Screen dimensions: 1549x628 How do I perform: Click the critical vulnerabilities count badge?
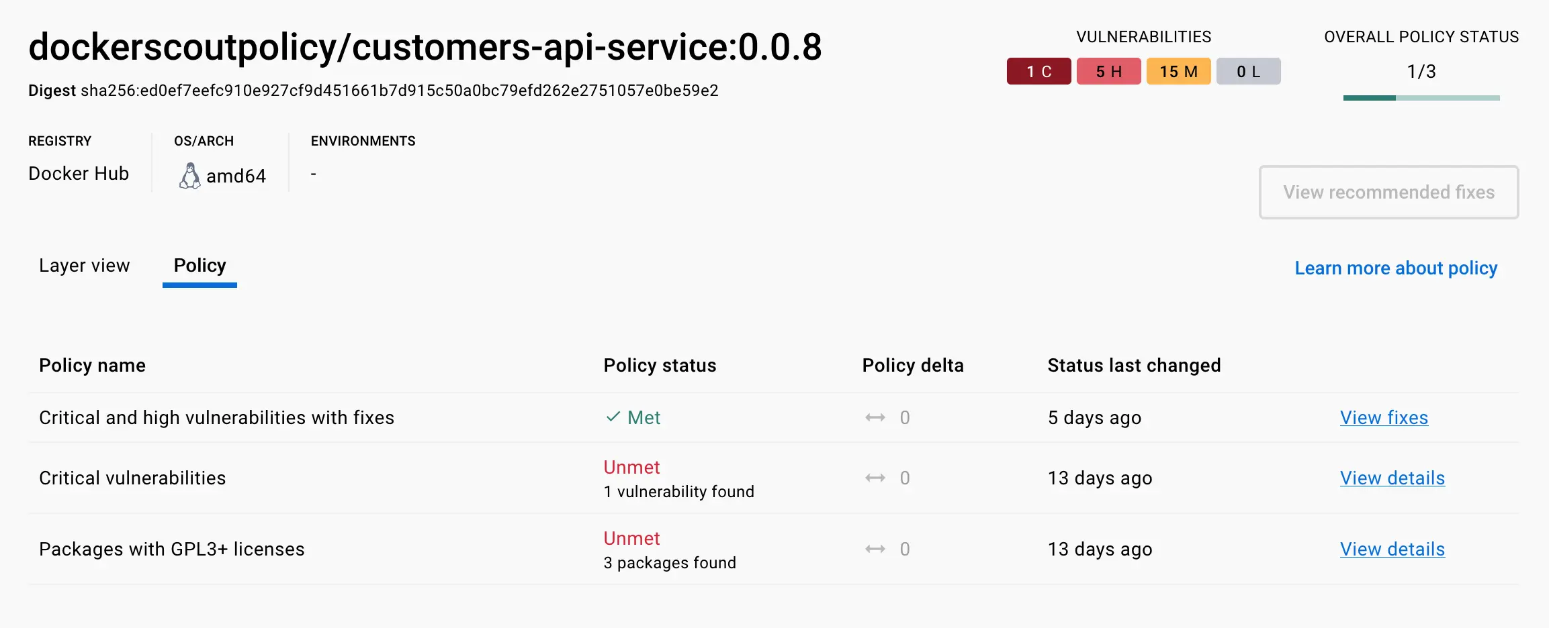point(1038,70)
